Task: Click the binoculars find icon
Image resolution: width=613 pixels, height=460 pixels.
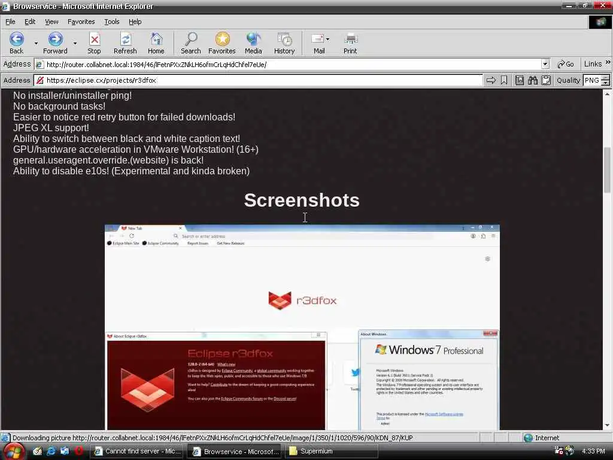Action: (532, 80)
